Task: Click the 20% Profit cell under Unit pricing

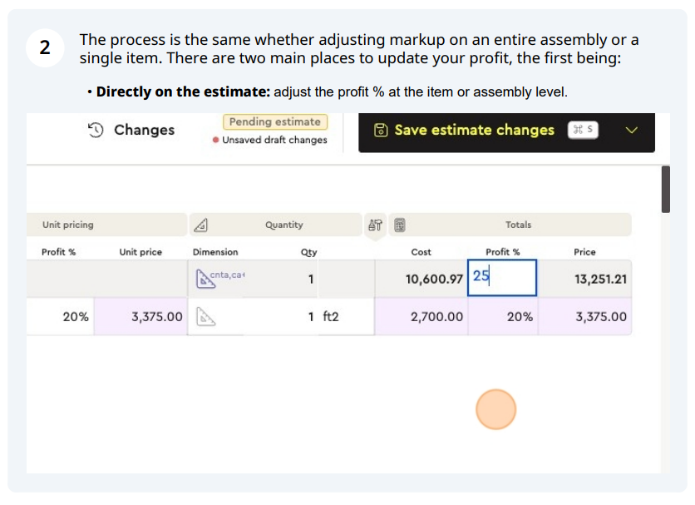Action: 61,317
